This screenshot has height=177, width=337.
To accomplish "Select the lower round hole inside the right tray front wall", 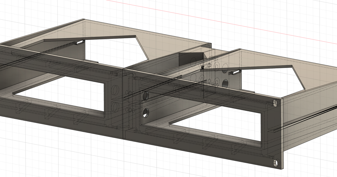I will click(x=146, y=113).
